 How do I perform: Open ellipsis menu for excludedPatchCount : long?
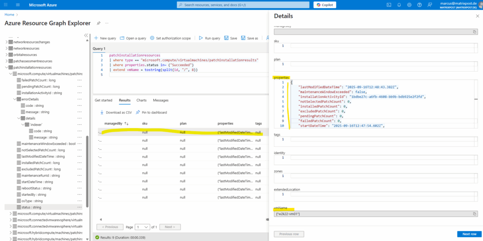click(x=80, y=169)
